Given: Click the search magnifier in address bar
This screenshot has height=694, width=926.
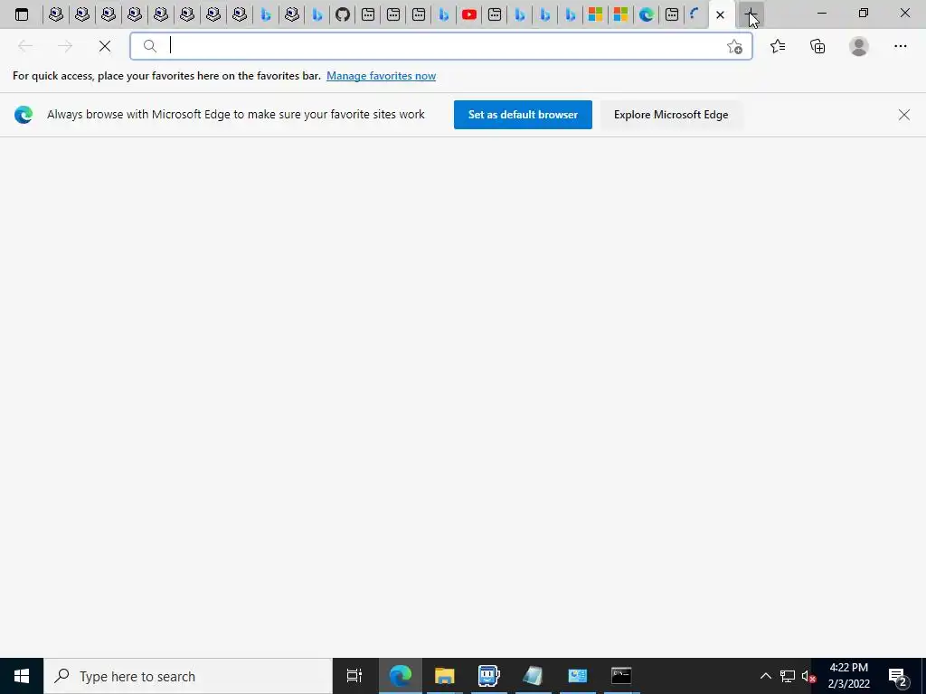Looking at the screenshot, I should pyautogui.click(x=150, y=46).
